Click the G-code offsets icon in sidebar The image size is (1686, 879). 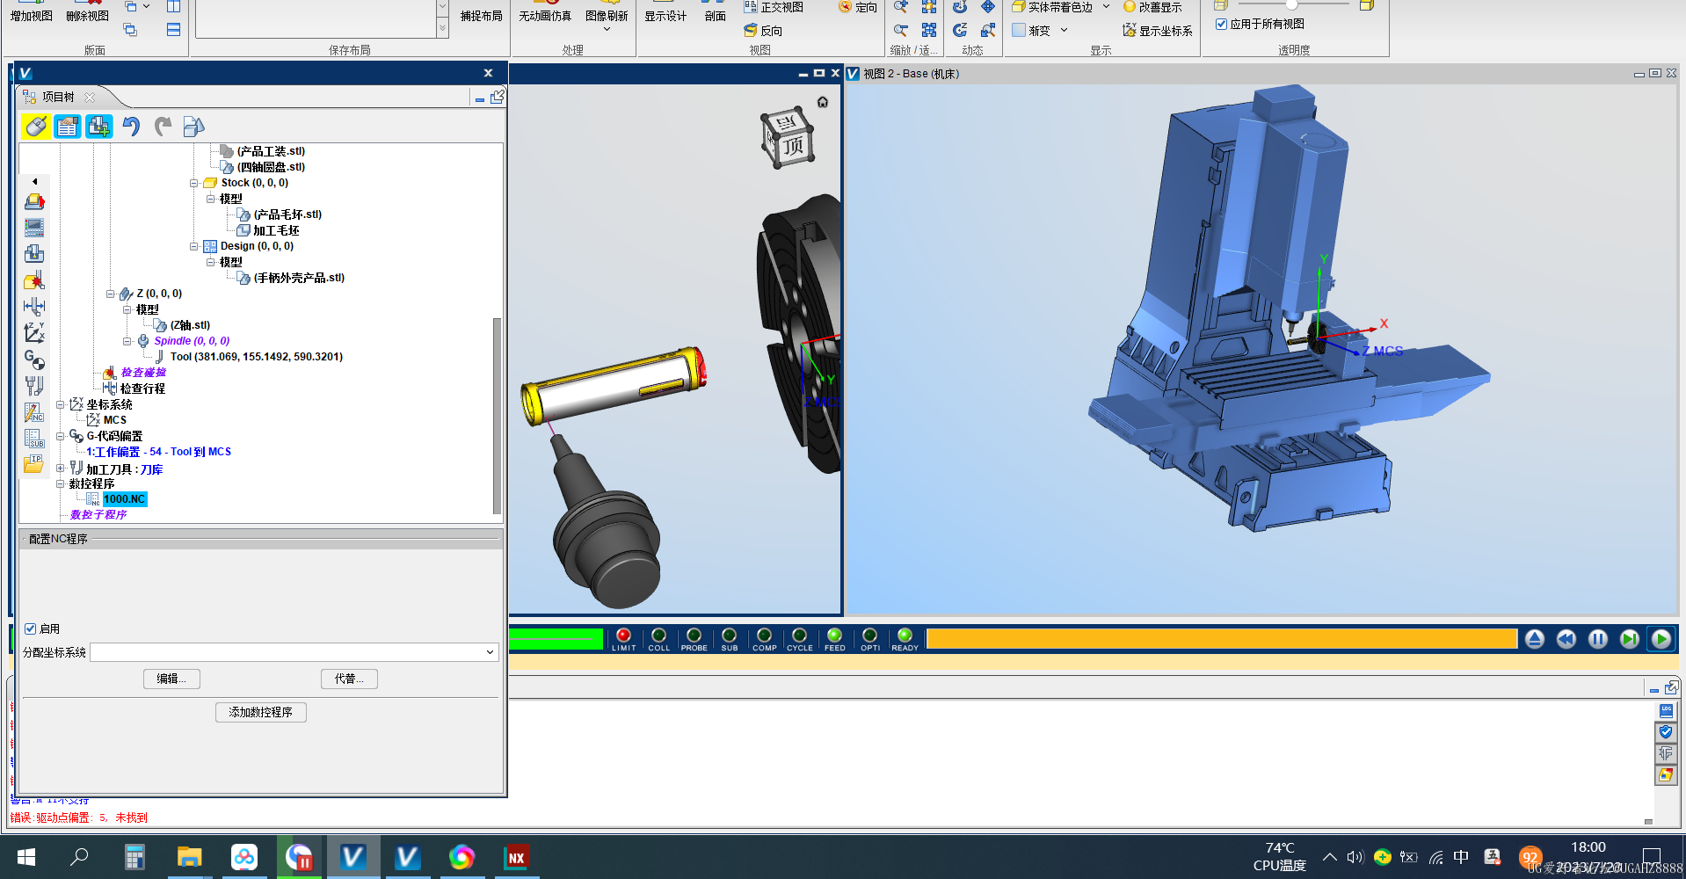(x=34, y=360)
